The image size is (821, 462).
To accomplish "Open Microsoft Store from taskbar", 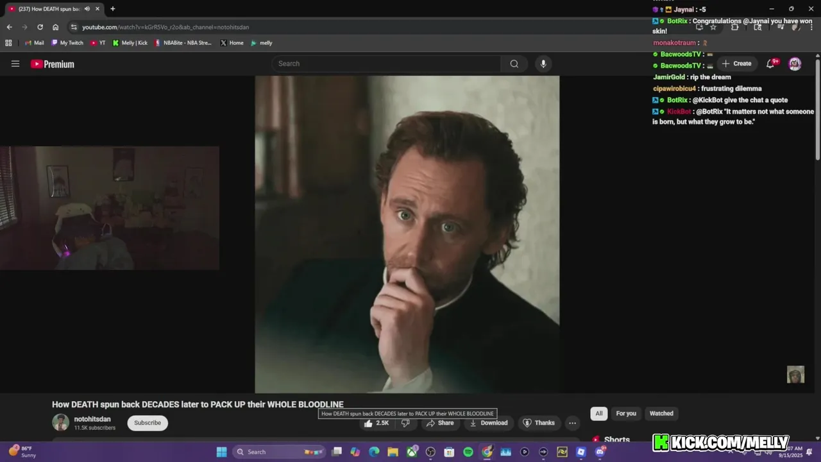I will click(x=450, y=452).
